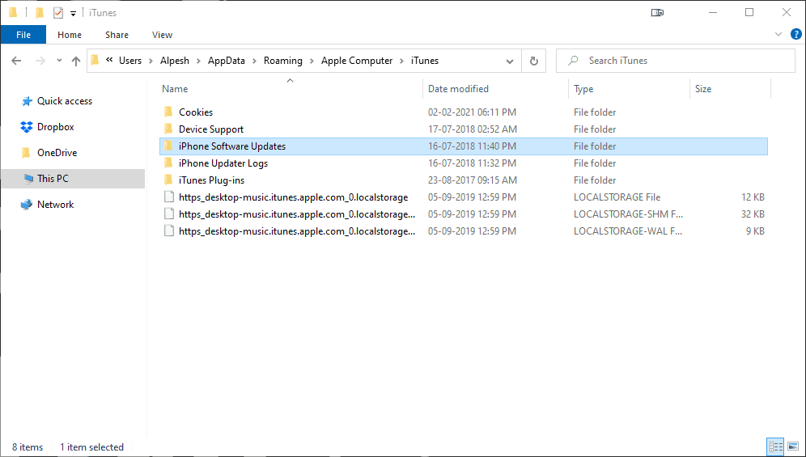Screen dimensions: 806x457
Task: Click the tablet mode icon in title bar
Action: click(x=657, y=13)
